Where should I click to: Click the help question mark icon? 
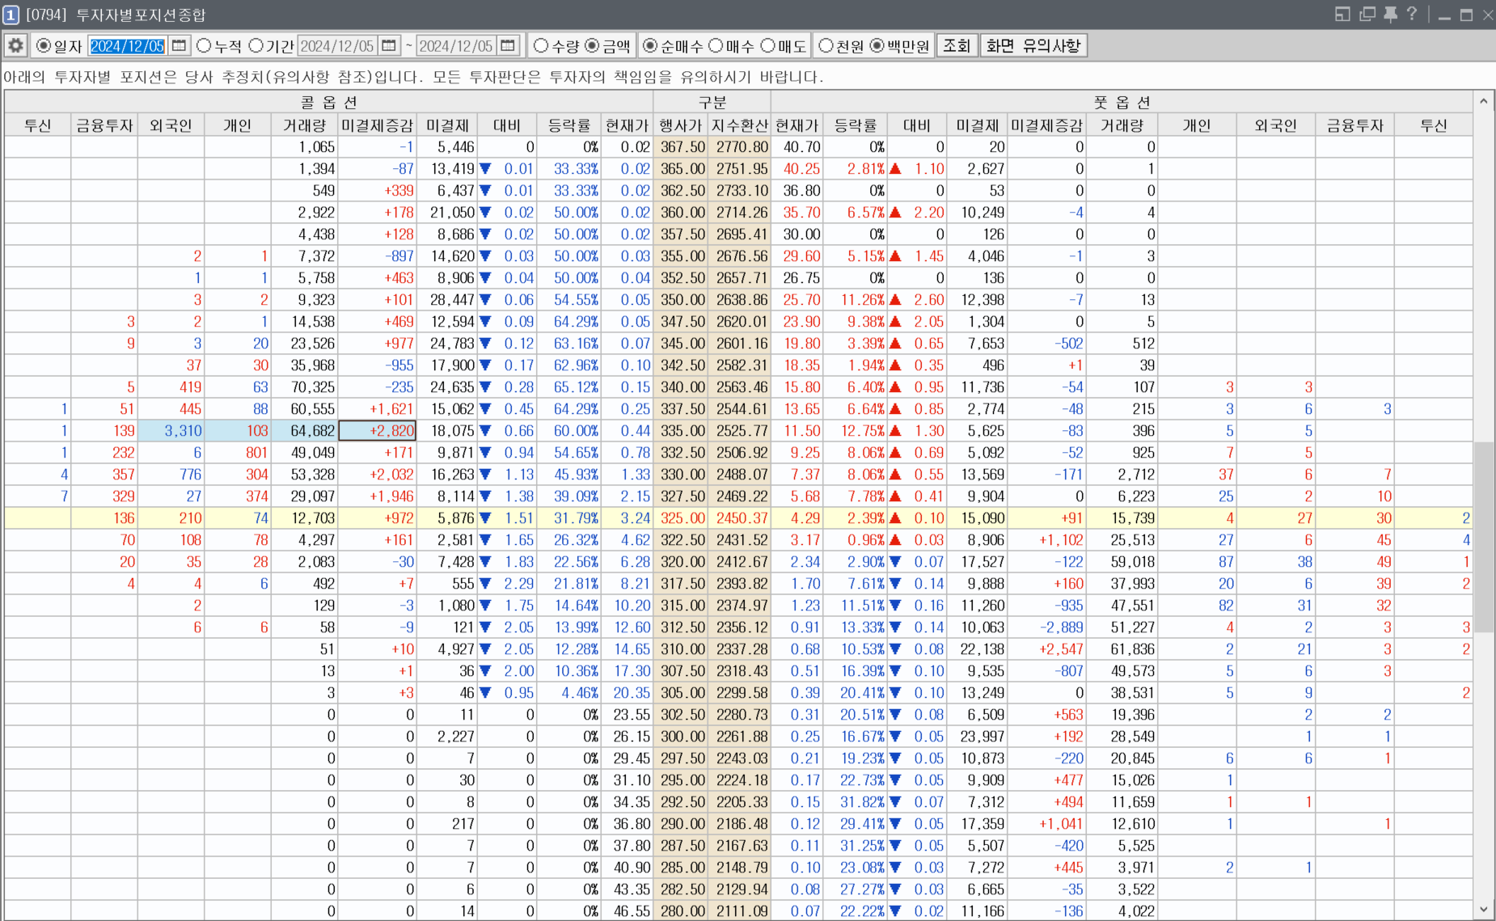[1412, 15]
